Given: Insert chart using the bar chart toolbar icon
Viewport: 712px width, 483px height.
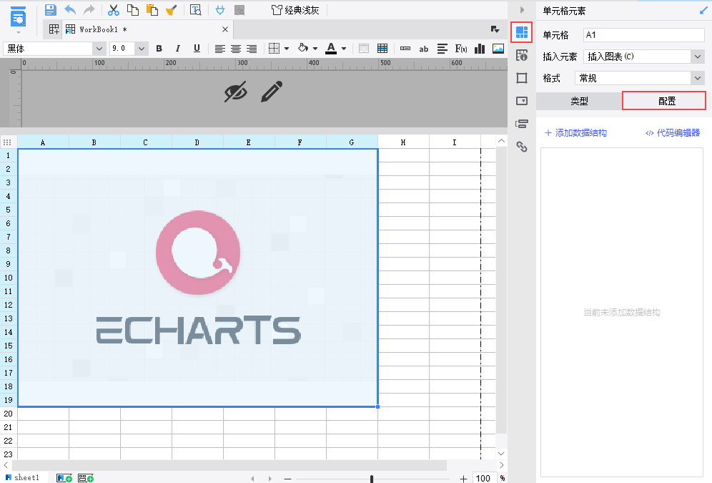Looking at the screenshot, I should click(x=480, y=49).
